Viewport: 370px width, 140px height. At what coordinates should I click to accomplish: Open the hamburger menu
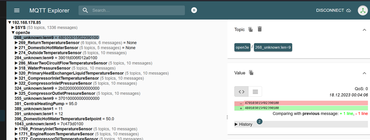click(x=17, y=10)
